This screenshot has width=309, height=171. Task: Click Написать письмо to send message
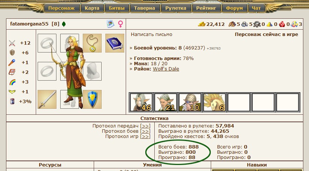click(152, 34)
